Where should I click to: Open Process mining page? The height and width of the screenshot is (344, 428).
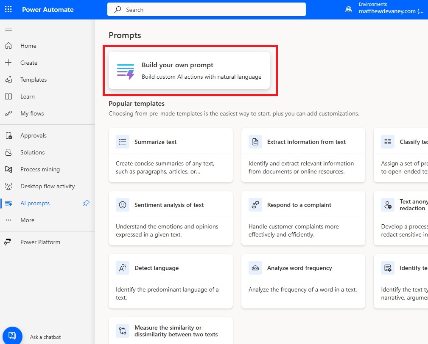pos(40,169)
